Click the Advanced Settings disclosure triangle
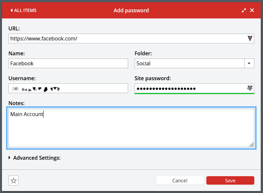The width and height of the screenshot is (263, 193). (9, 158)
